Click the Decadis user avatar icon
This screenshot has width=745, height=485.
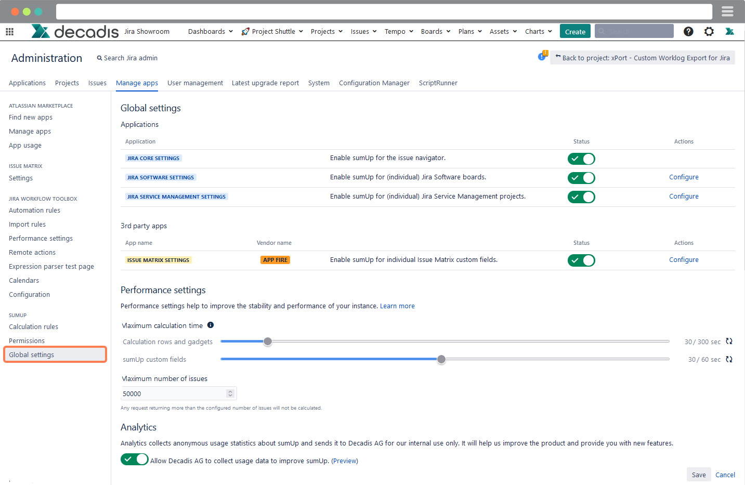click(729, 32)
